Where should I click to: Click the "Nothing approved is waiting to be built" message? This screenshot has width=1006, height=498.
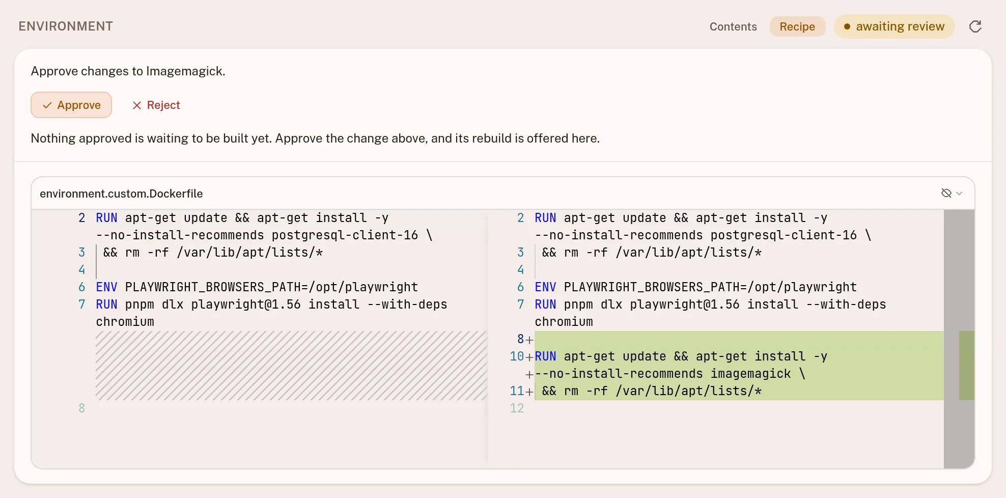(315, 138)
